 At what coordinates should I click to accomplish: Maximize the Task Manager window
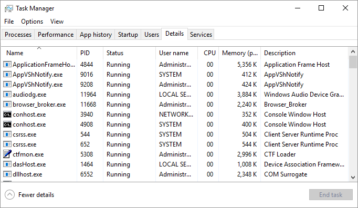click(x=321, y=8)
